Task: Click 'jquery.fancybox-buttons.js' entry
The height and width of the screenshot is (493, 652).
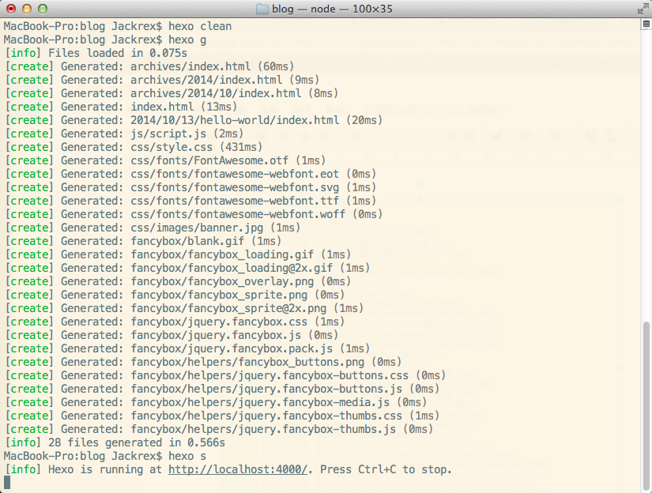Action: 320,389
